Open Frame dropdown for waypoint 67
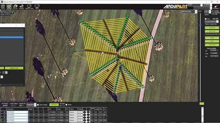The width and height of the screenshot is (220, 123). click(x=73, y=115)
